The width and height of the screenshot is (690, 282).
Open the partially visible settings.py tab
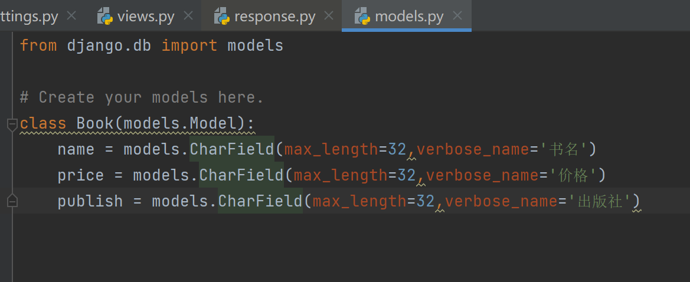30,16
